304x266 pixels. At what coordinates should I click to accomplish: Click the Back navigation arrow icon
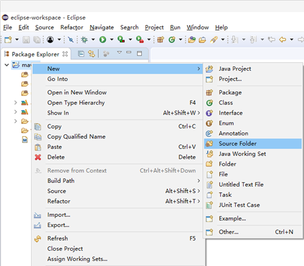[283, 39]
